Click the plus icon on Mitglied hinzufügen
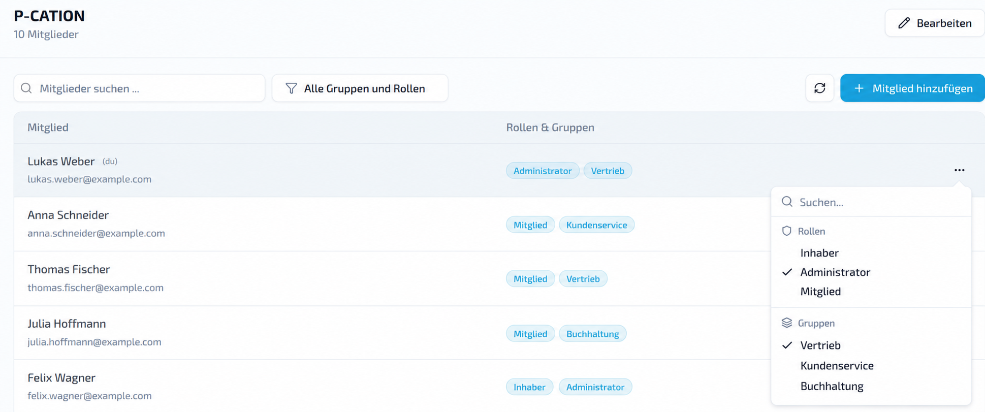Image resolution: width=985 pixels, height=412 pixels. [859, 88]
